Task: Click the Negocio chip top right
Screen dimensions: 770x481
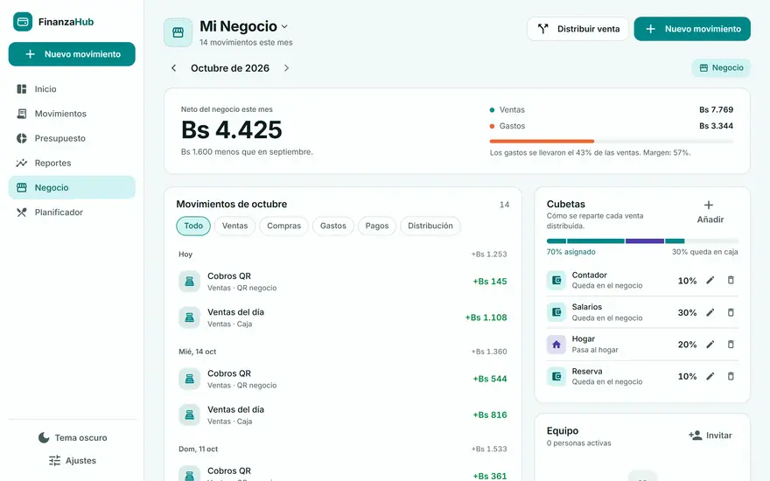Action: [721, 67]
